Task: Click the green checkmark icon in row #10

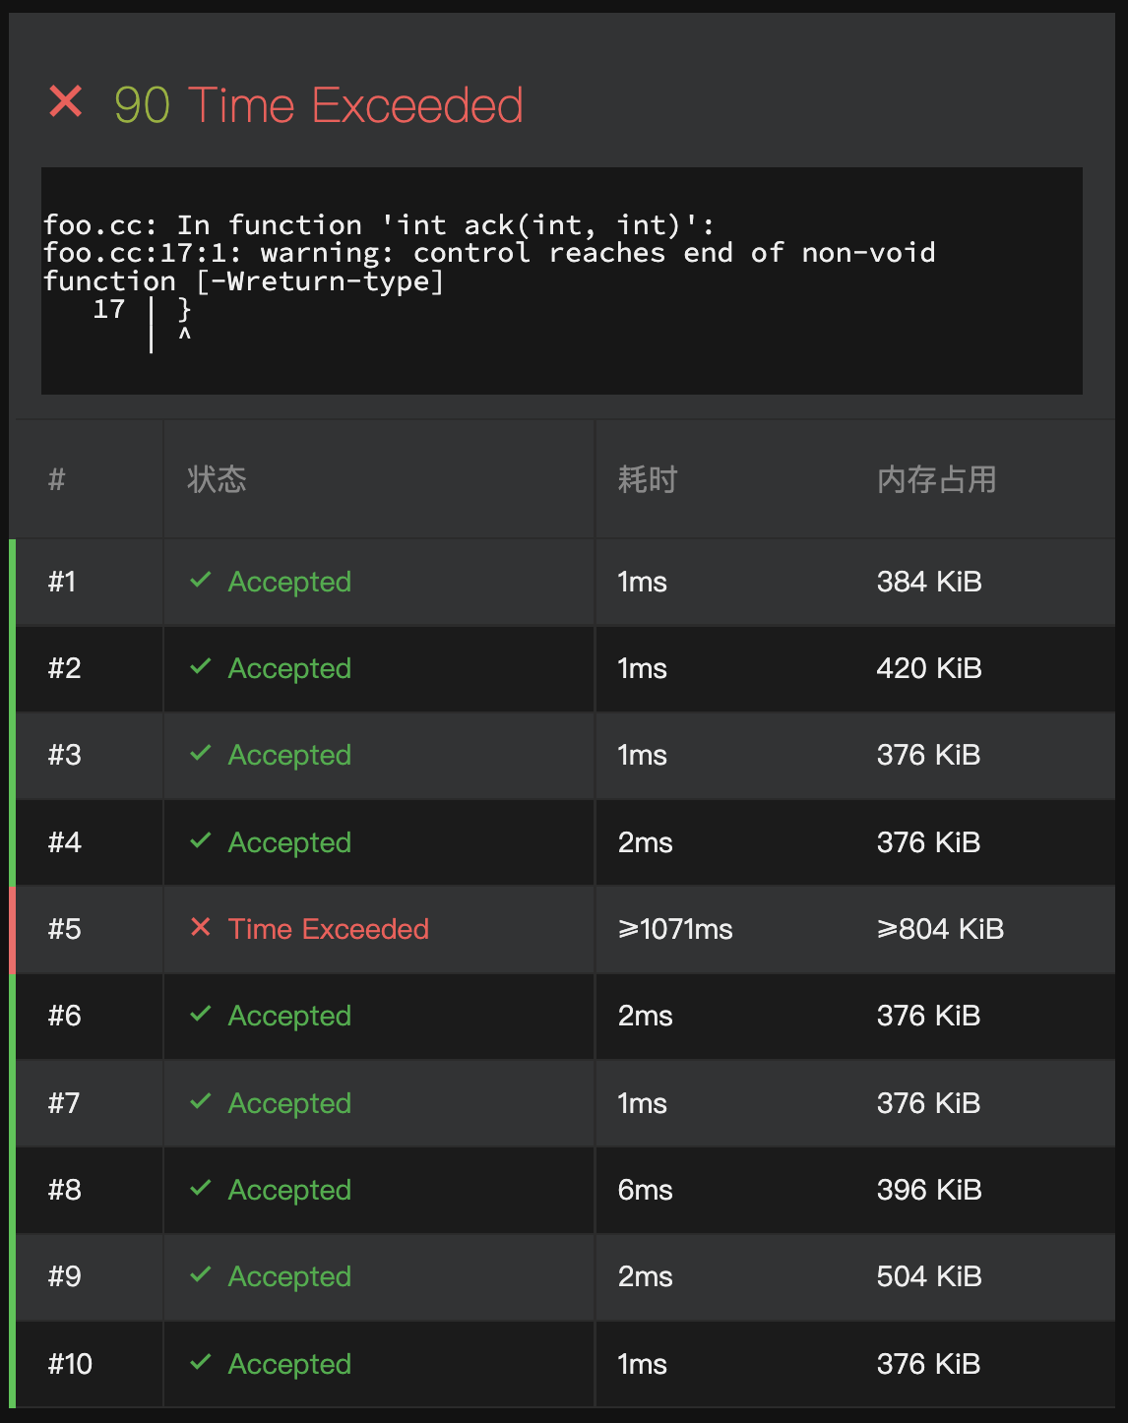Action: coord(201,1362)
